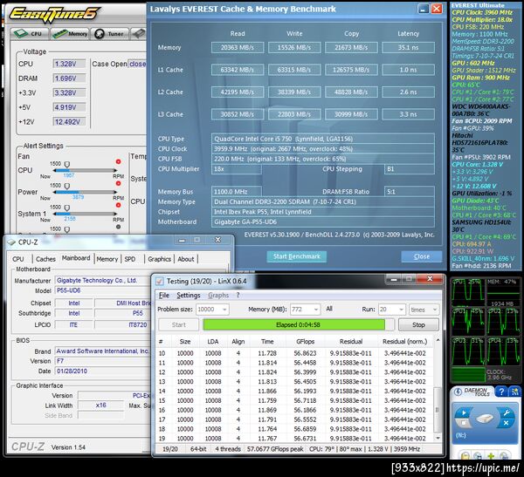Image resolution: width=524 pixels, height=477 pixels.
Task: Click the disabled Start button in LinX
Action: point(178,324)
